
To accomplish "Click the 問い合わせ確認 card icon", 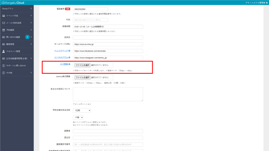I will [4, 37].
